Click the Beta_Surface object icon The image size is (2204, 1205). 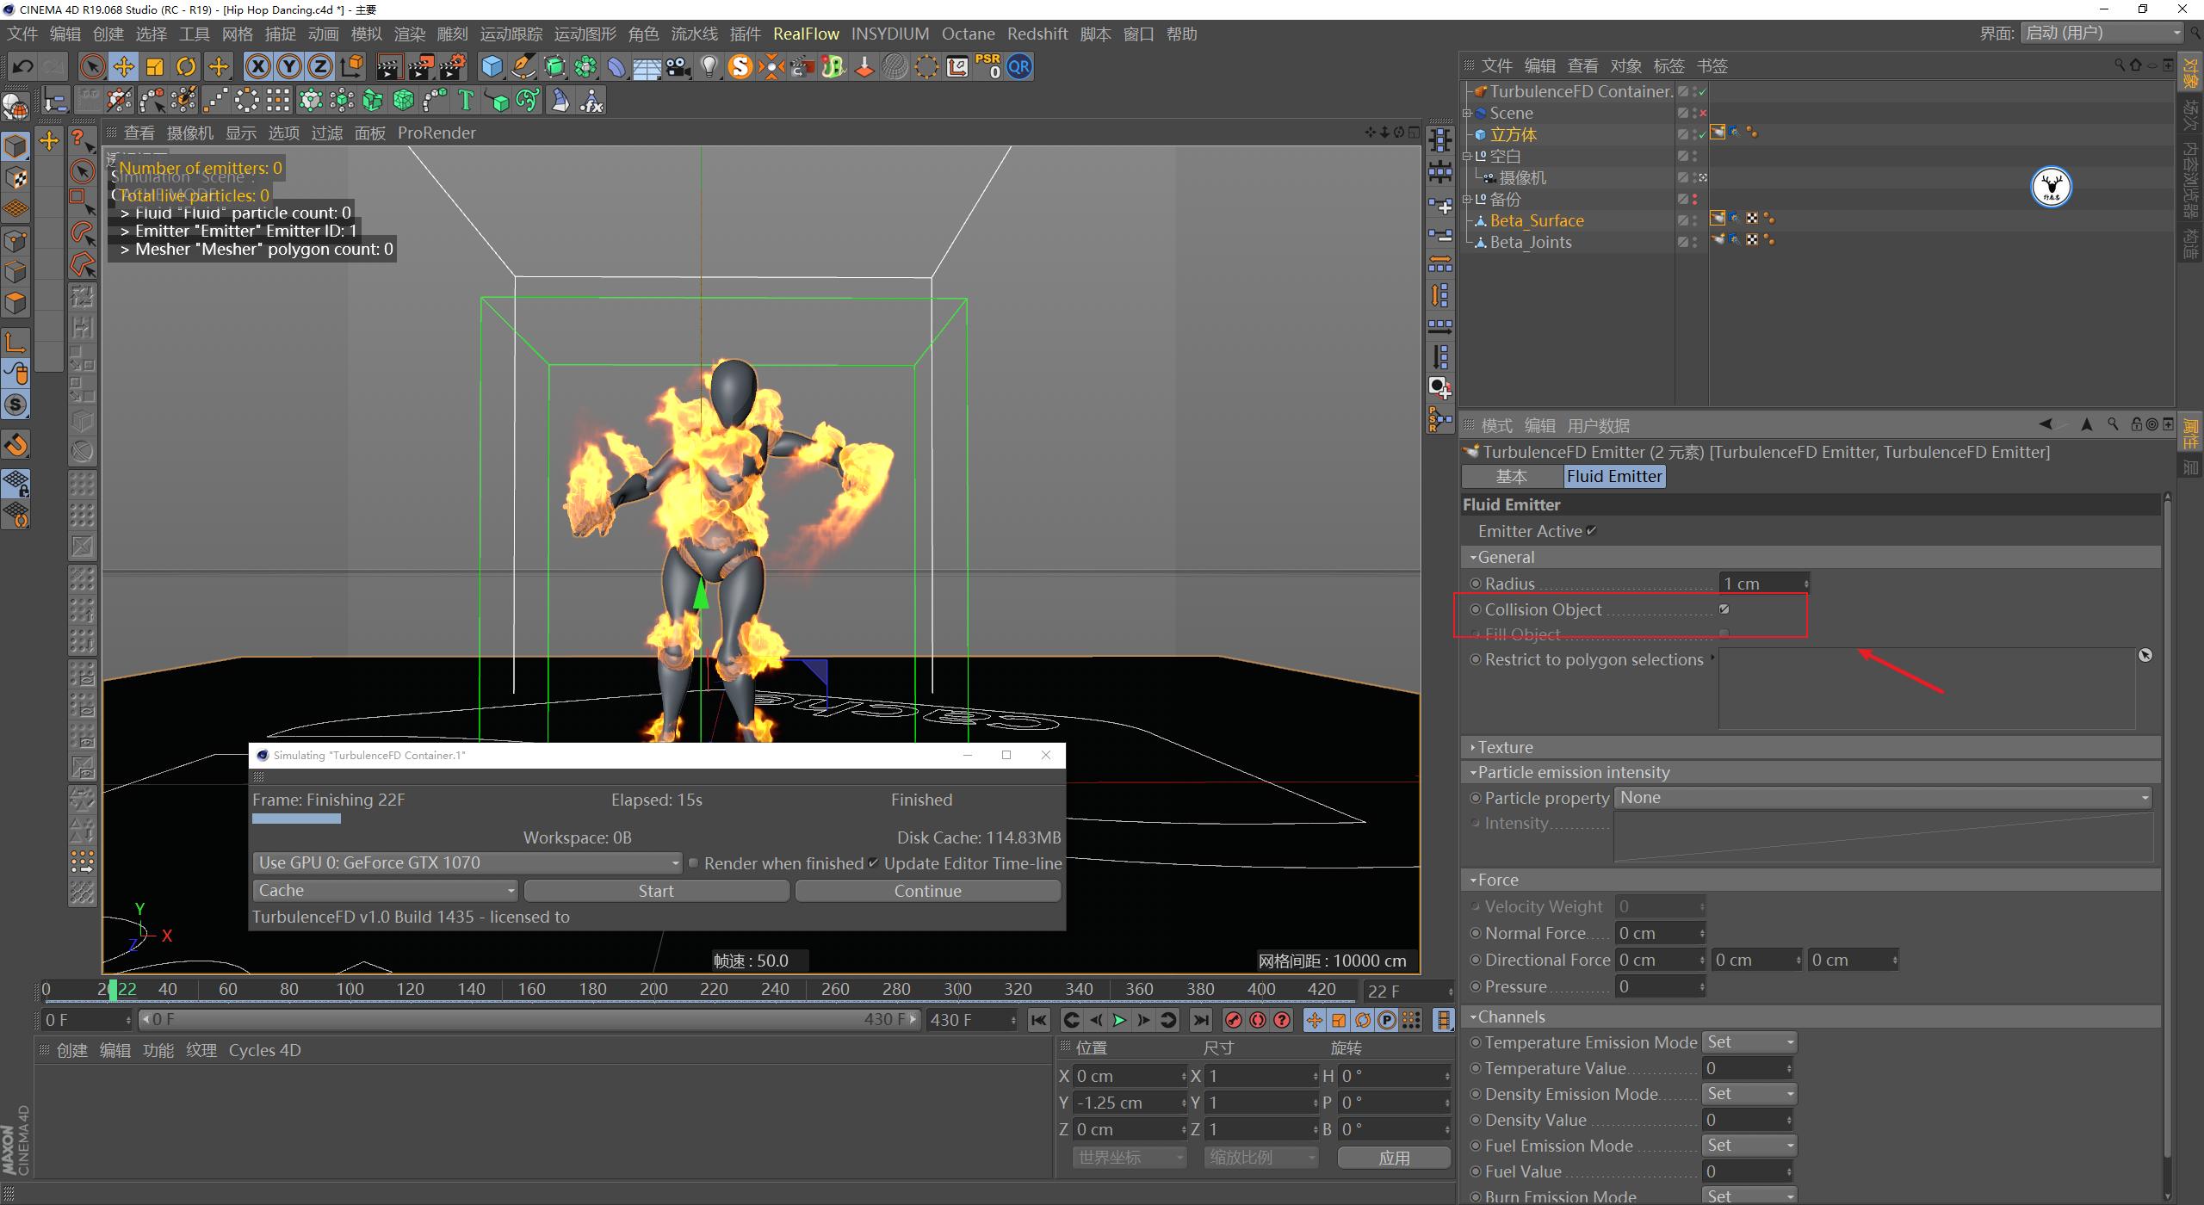click(x=1481, y=220)
